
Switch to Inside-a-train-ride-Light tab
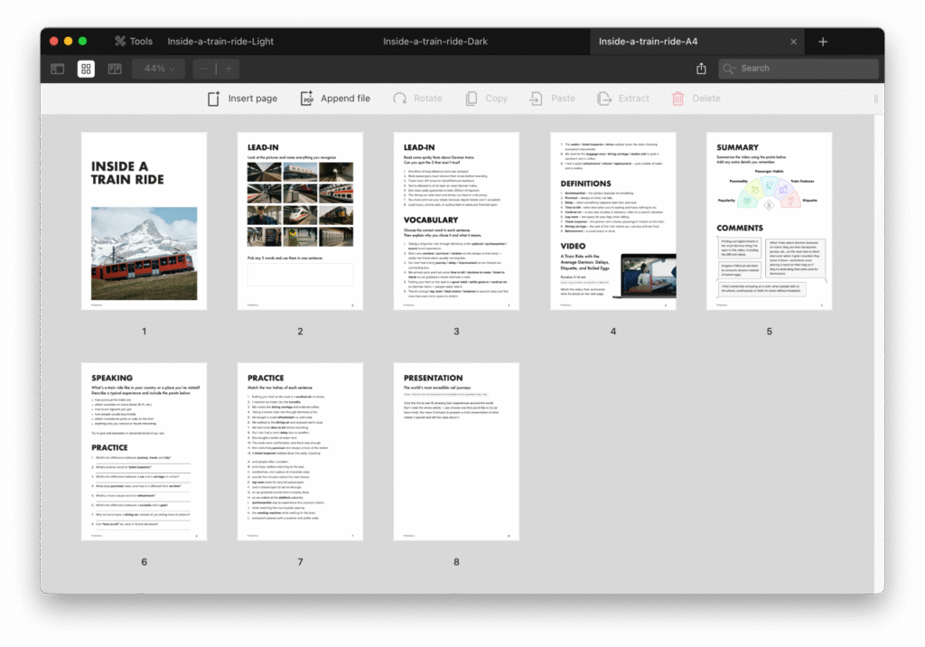pyautogui.click(x=220, y=42)
